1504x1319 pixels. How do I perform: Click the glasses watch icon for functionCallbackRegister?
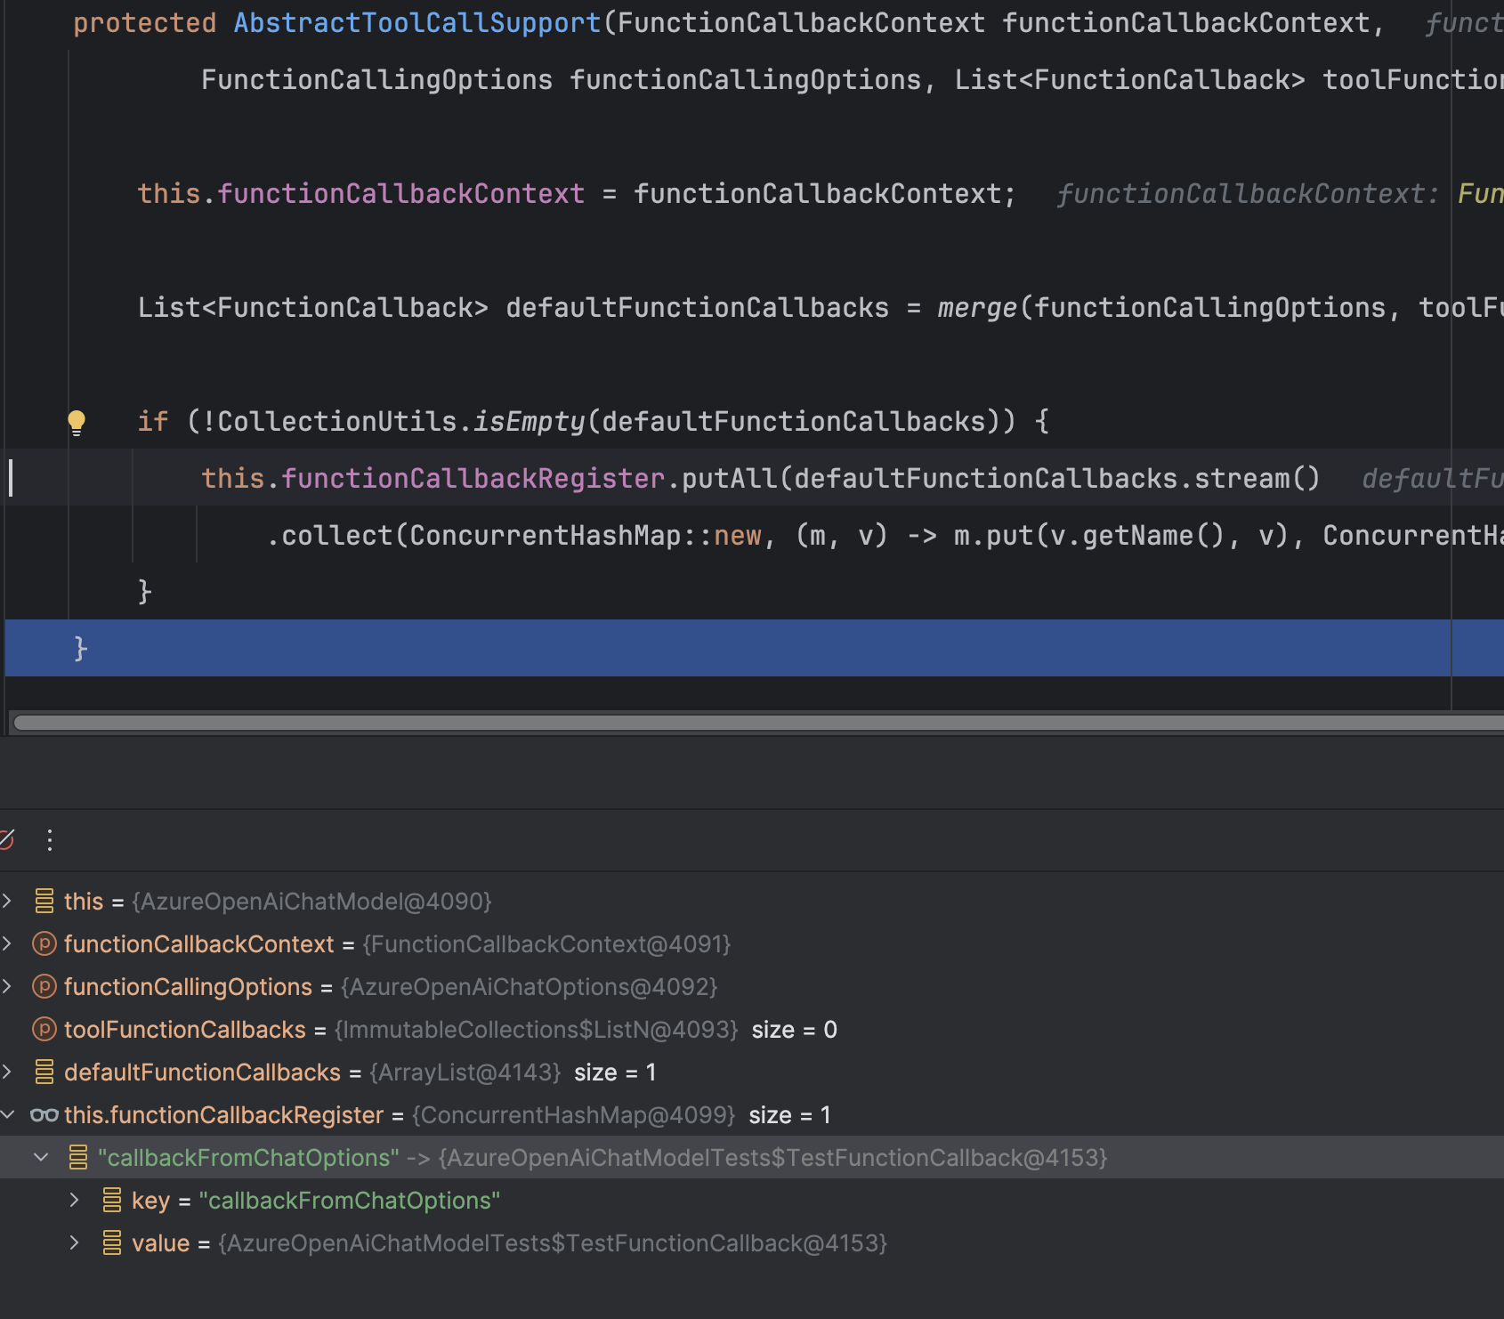[x=44, y=1114]
